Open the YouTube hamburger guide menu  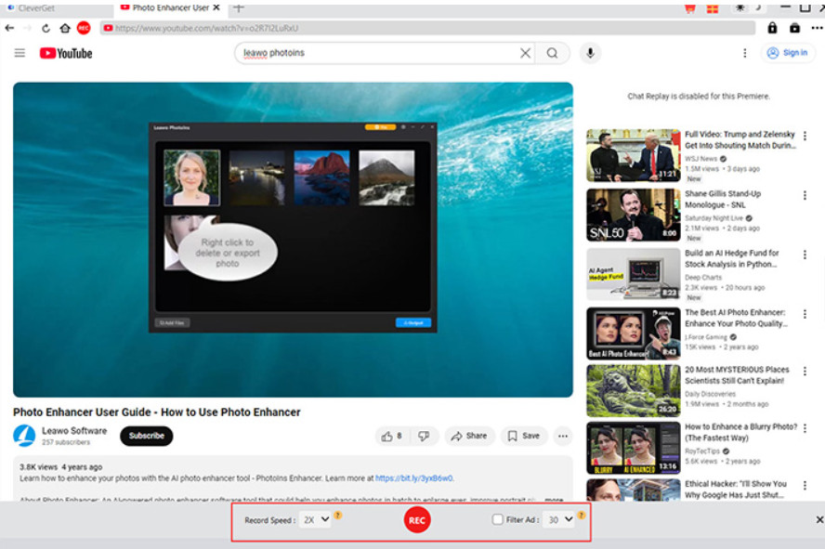coord(20,53)
